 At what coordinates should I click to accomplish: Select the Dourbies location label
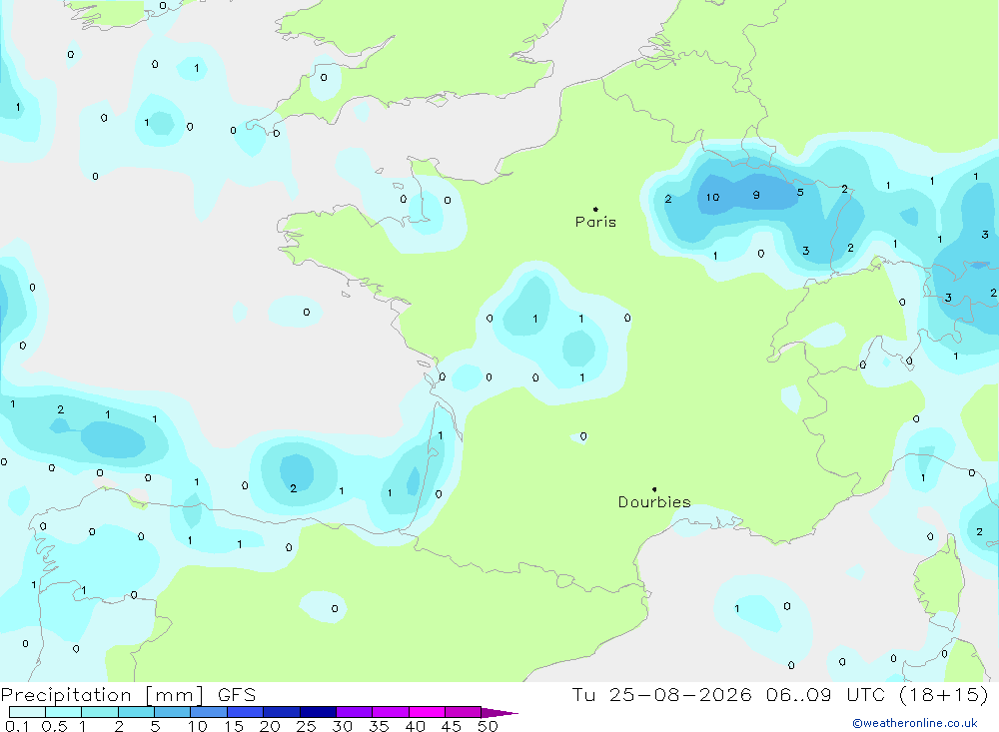[x=654, y=502]
